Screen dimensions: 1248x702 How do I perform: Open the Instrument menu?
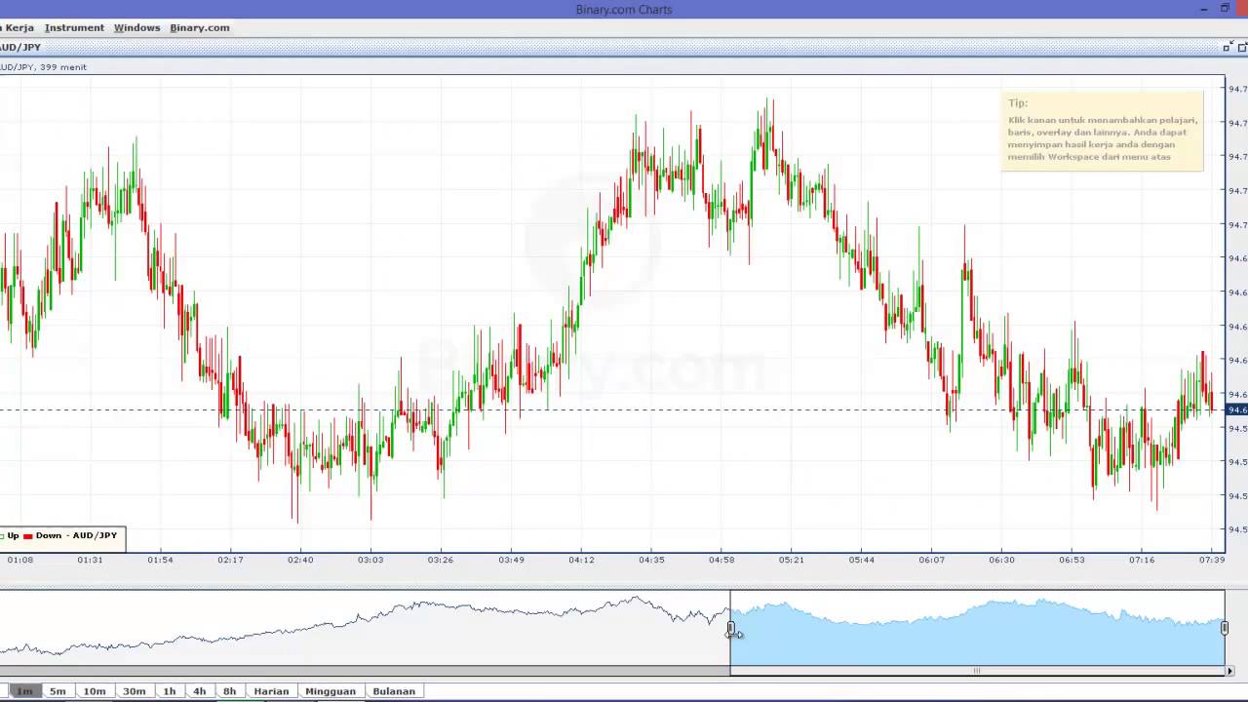[x=74, y=27]
